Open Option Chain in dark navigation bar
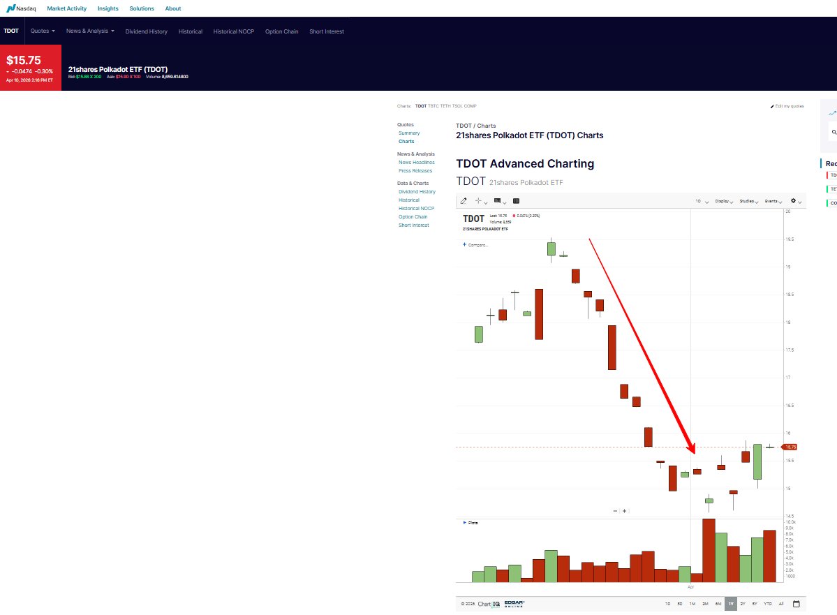The width and height of the screenshot is (837, 615). [282, 31]
